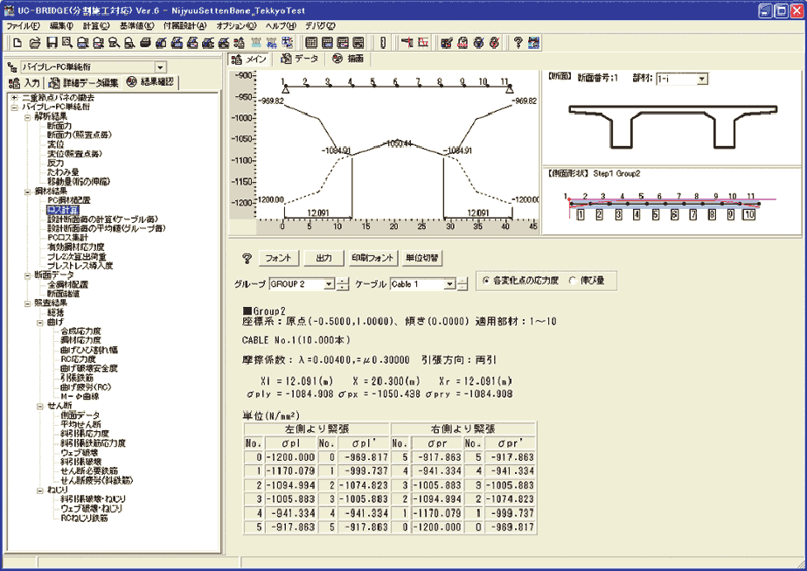Switch to the 結果確認 tab

coord(150,82)
